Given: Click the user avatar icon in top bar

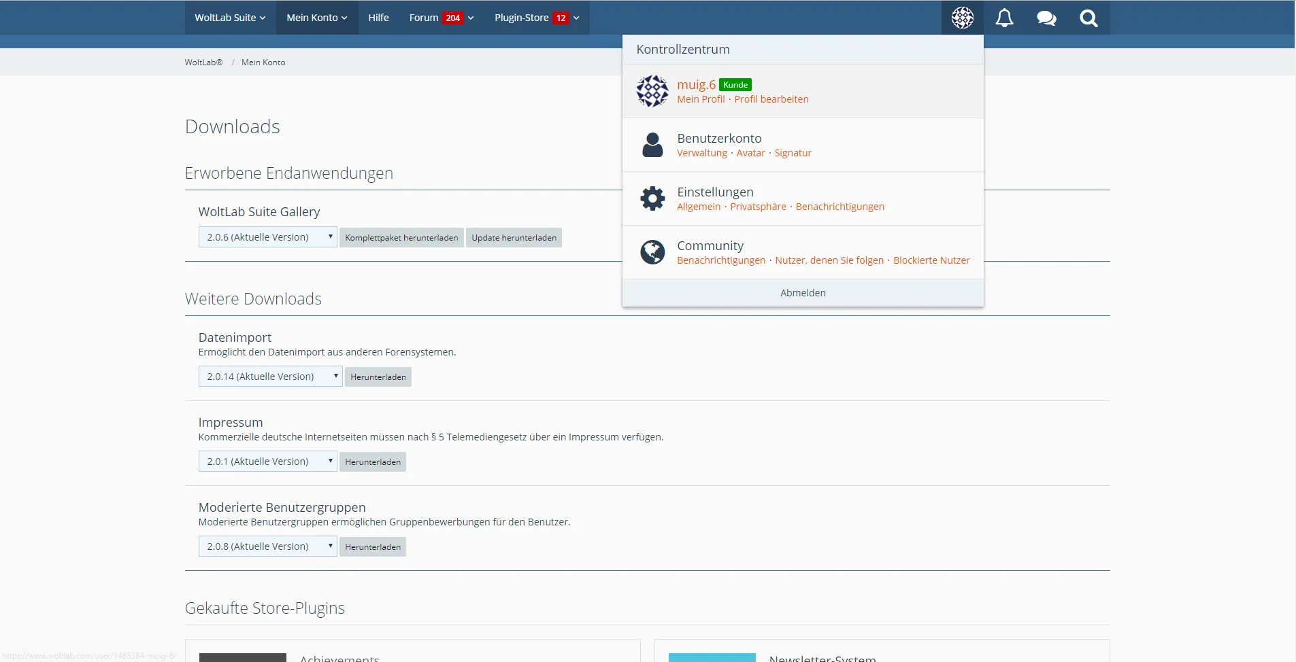Looking at the screenshot, I should (x=962, y=18).
